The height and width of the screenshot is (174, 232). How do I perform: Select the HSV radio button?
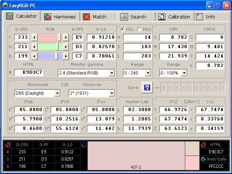click(x=139, y=29)
